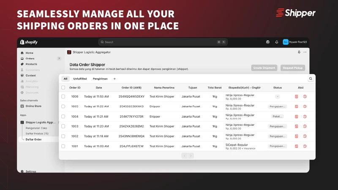Open Pengaturan Toko submenu item
This screenshot has height=190, width=338.
[x=36, y=128]
